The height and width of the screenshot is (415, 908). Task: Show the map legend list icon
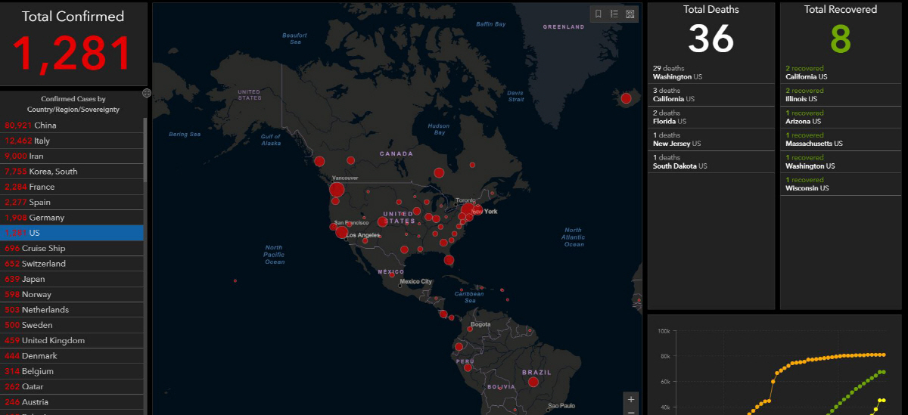[x=614, y=14]
